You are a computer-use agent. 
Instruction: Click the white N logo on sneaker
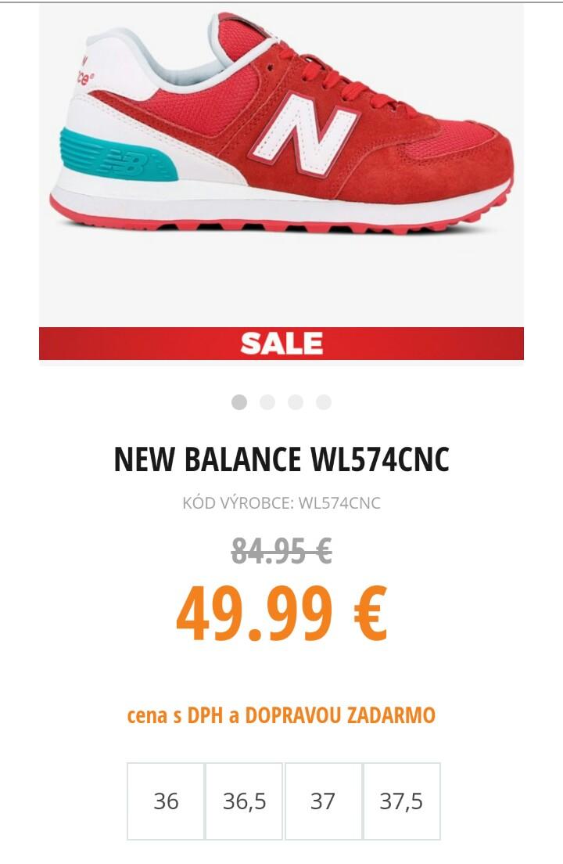coord(304,135)
